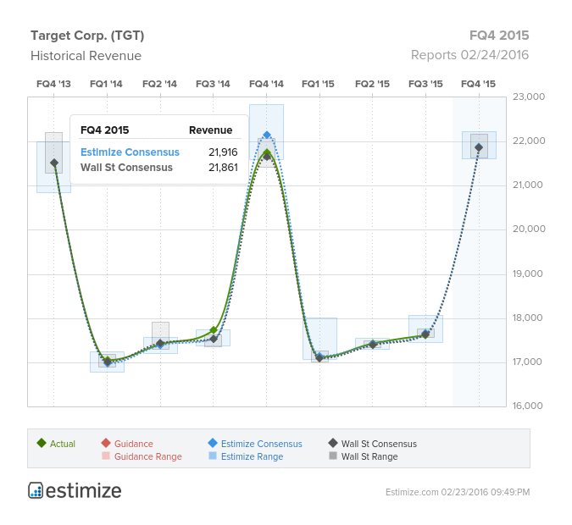Click the 23,000 axis label

[x=529, y=97]
